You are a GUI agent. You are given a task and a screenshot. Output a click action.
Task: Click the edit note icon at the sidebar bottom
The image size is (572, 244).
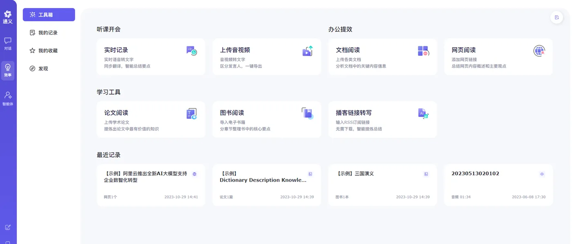click(8, 227)
